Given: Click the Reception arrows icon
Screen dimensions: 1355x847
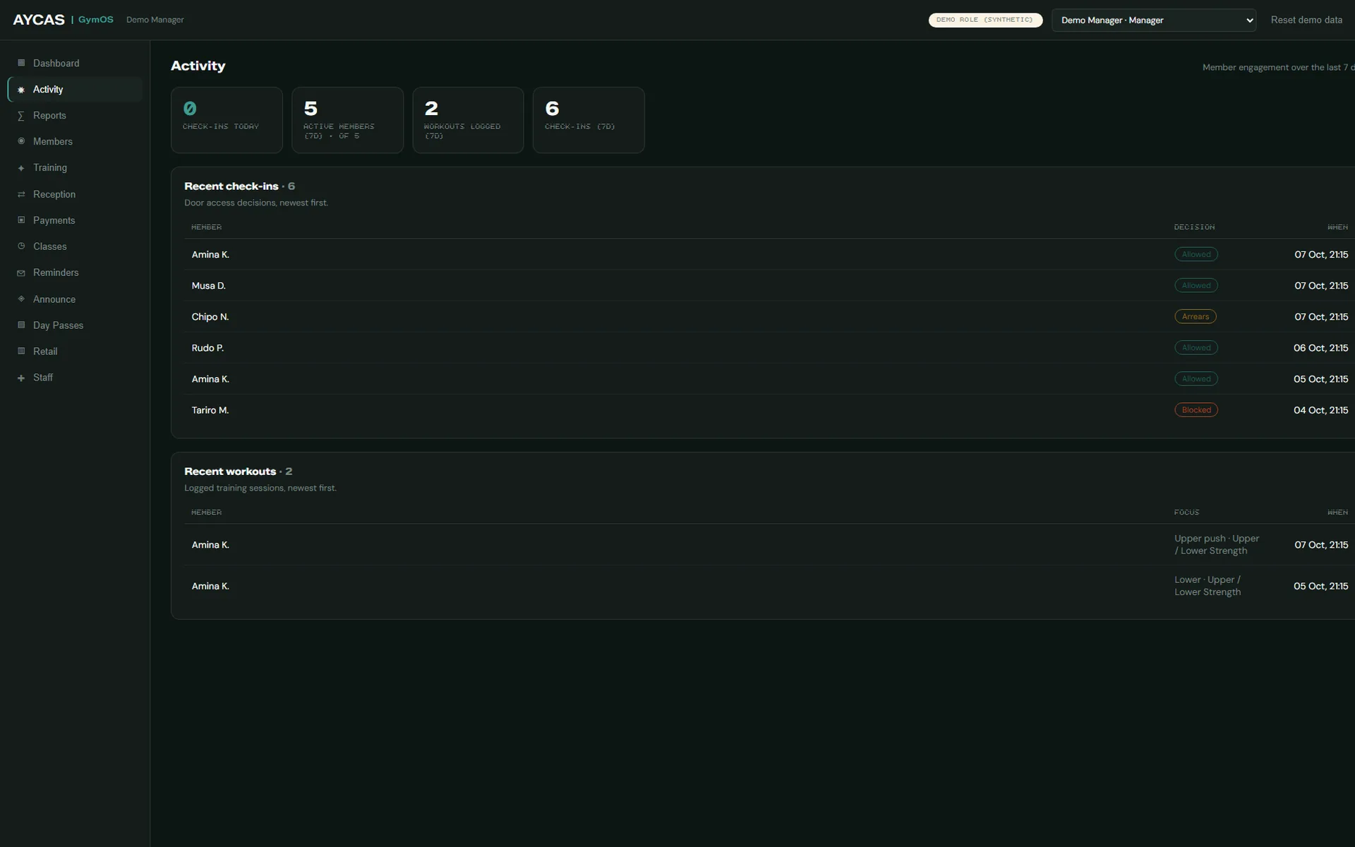Looking at the screenshot, I should click(x=21, y=194).
